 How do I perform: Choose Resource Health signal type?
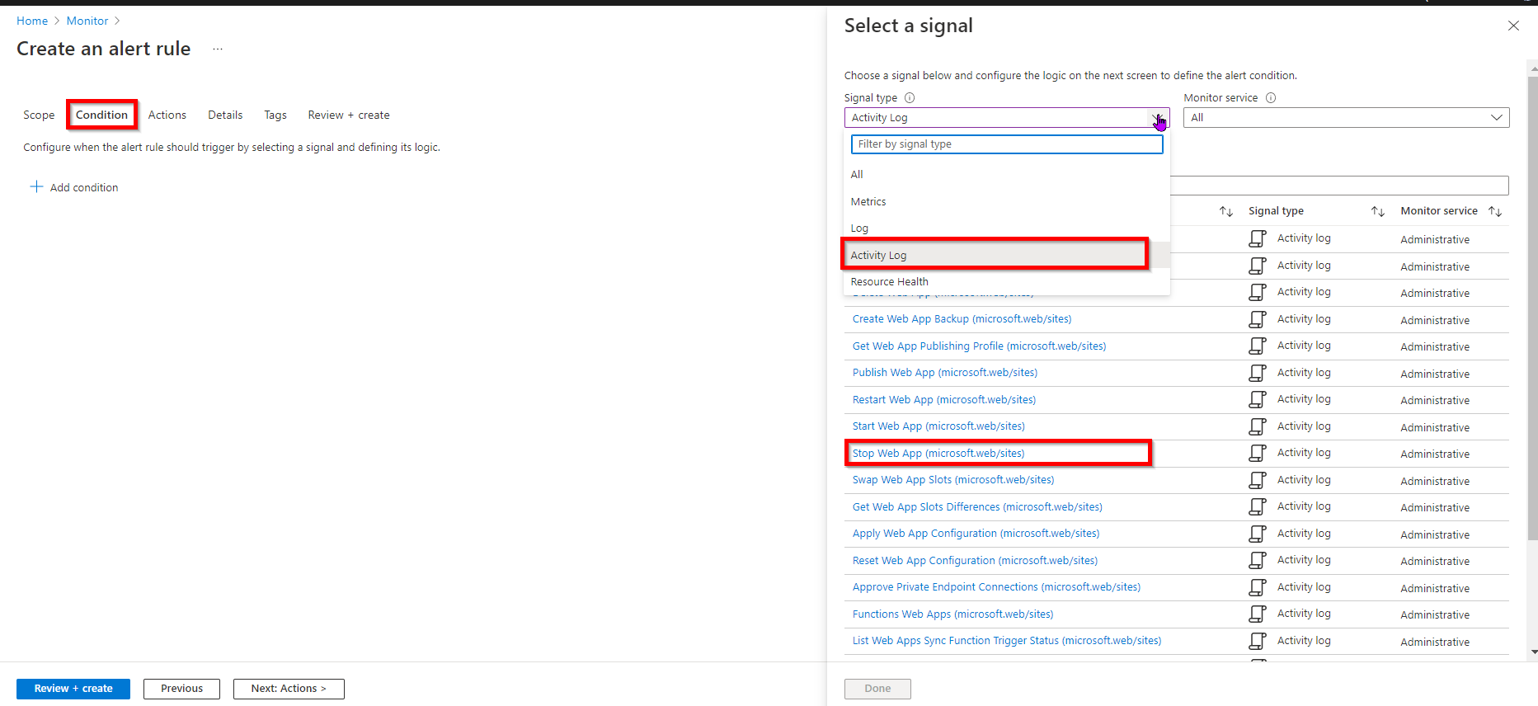[x=1006, y=282]
